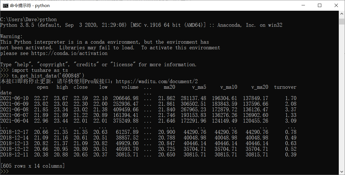Click the 'volume' column header
The height and width of the screenshot is (175, 345).
tap(130, 87)
